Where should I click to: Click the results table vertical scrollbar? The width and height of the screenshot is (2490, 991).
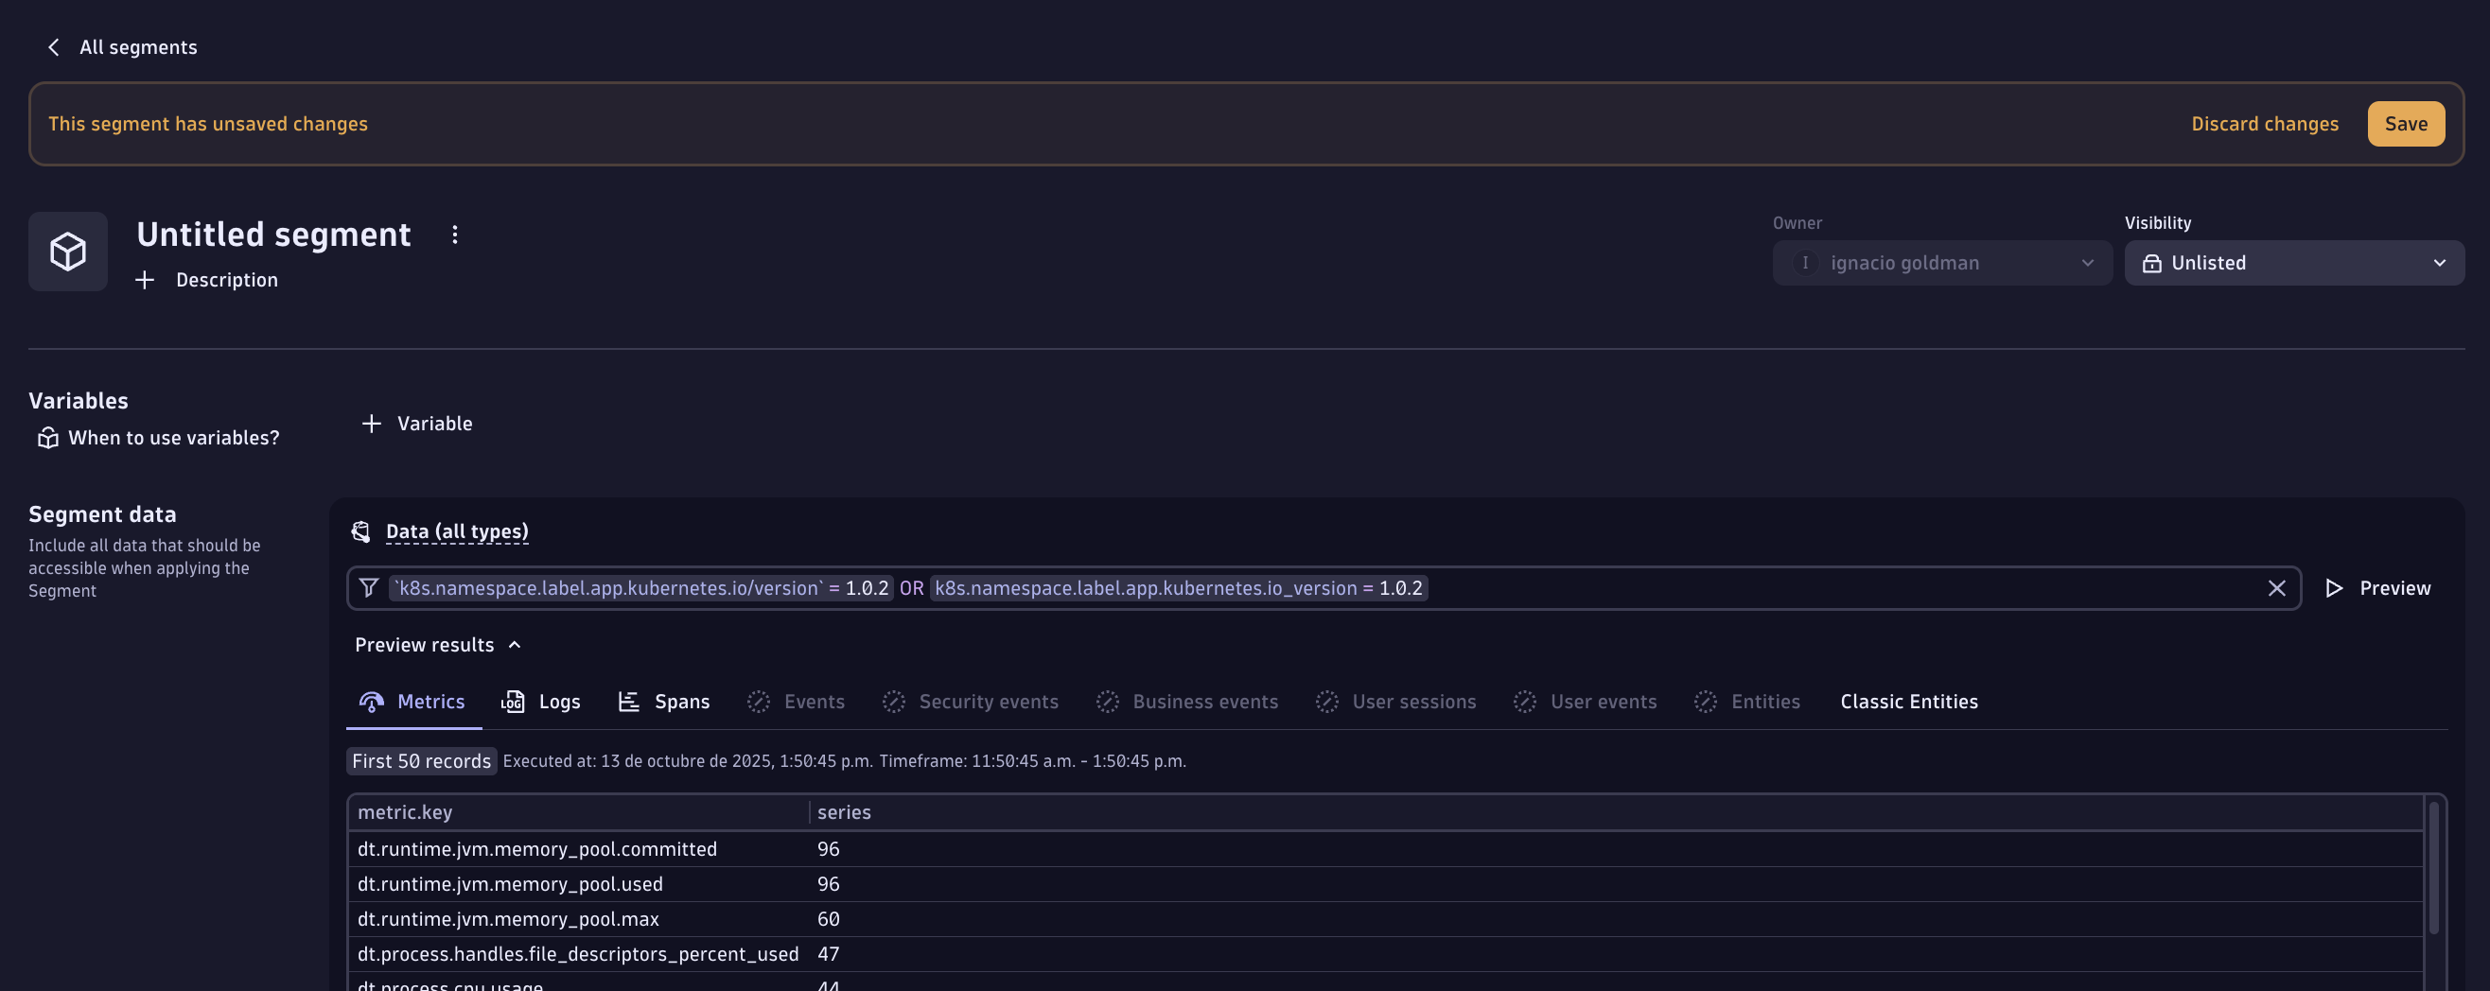click(x=2433, y=869)
